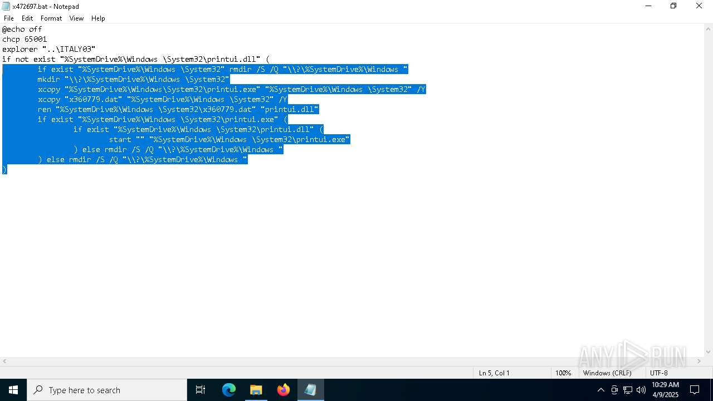Click the 'ren' x360779.dat line
This screenshot has height=401, width=713.
pos(178,109)
